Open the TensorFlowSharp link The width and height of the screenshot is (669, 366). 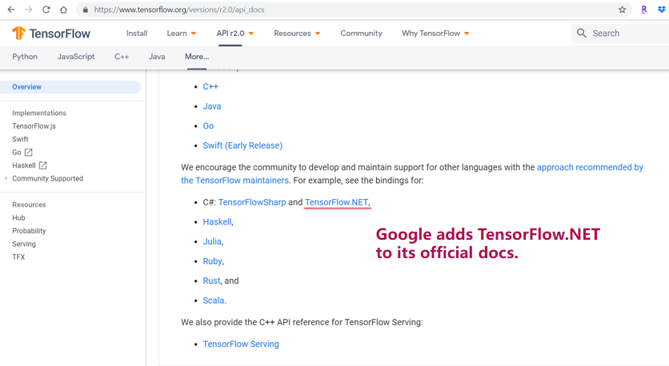point(252,202)
